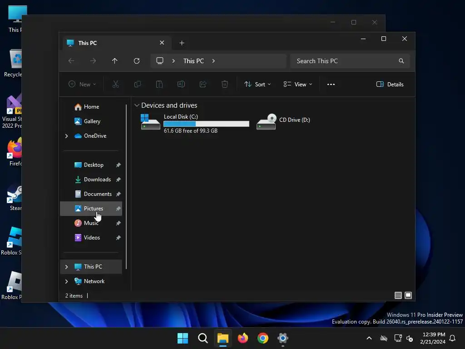465x349 pixels.
Task: Select the CD Drive (D:) icon
Action: 266,122
